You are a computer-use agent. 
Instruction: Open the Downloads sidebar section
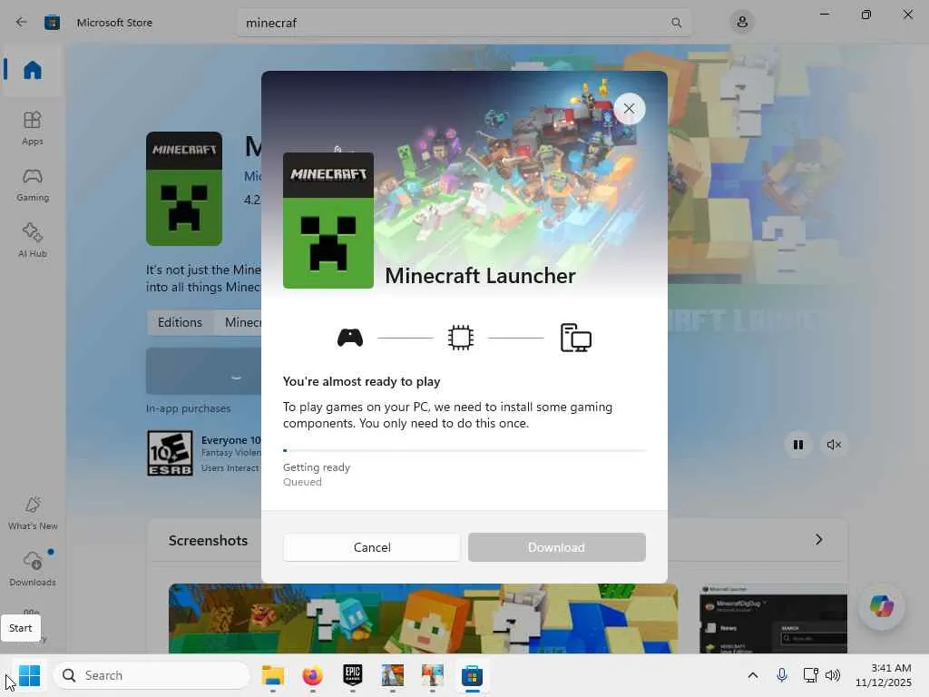click(33, 568)
